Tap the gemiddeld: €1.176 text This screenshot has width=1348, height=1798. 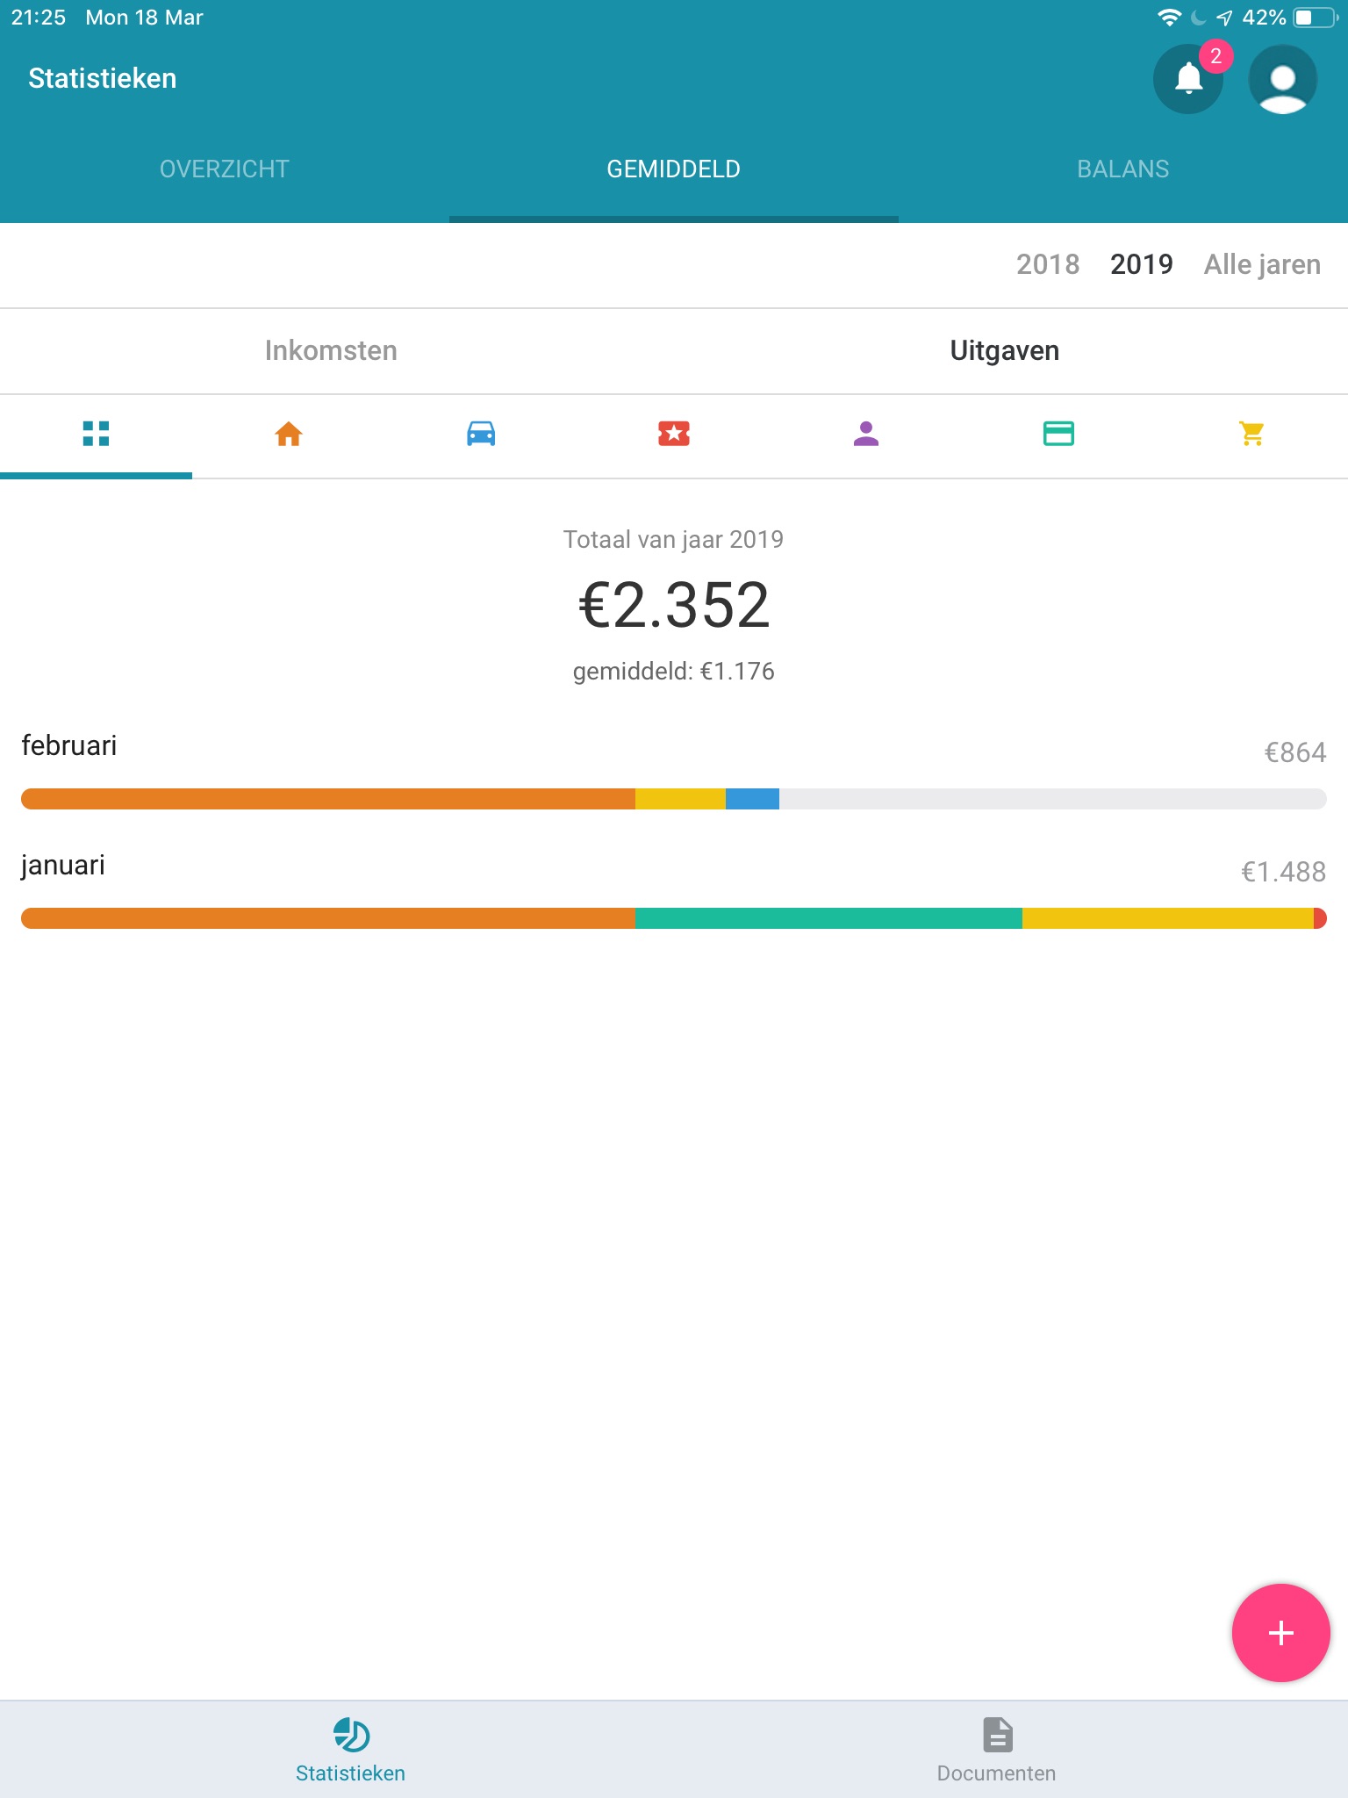[674, 672]
